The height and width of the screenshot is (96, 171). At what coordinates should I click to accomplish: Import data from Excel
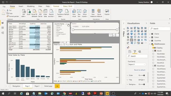point(29,12)
